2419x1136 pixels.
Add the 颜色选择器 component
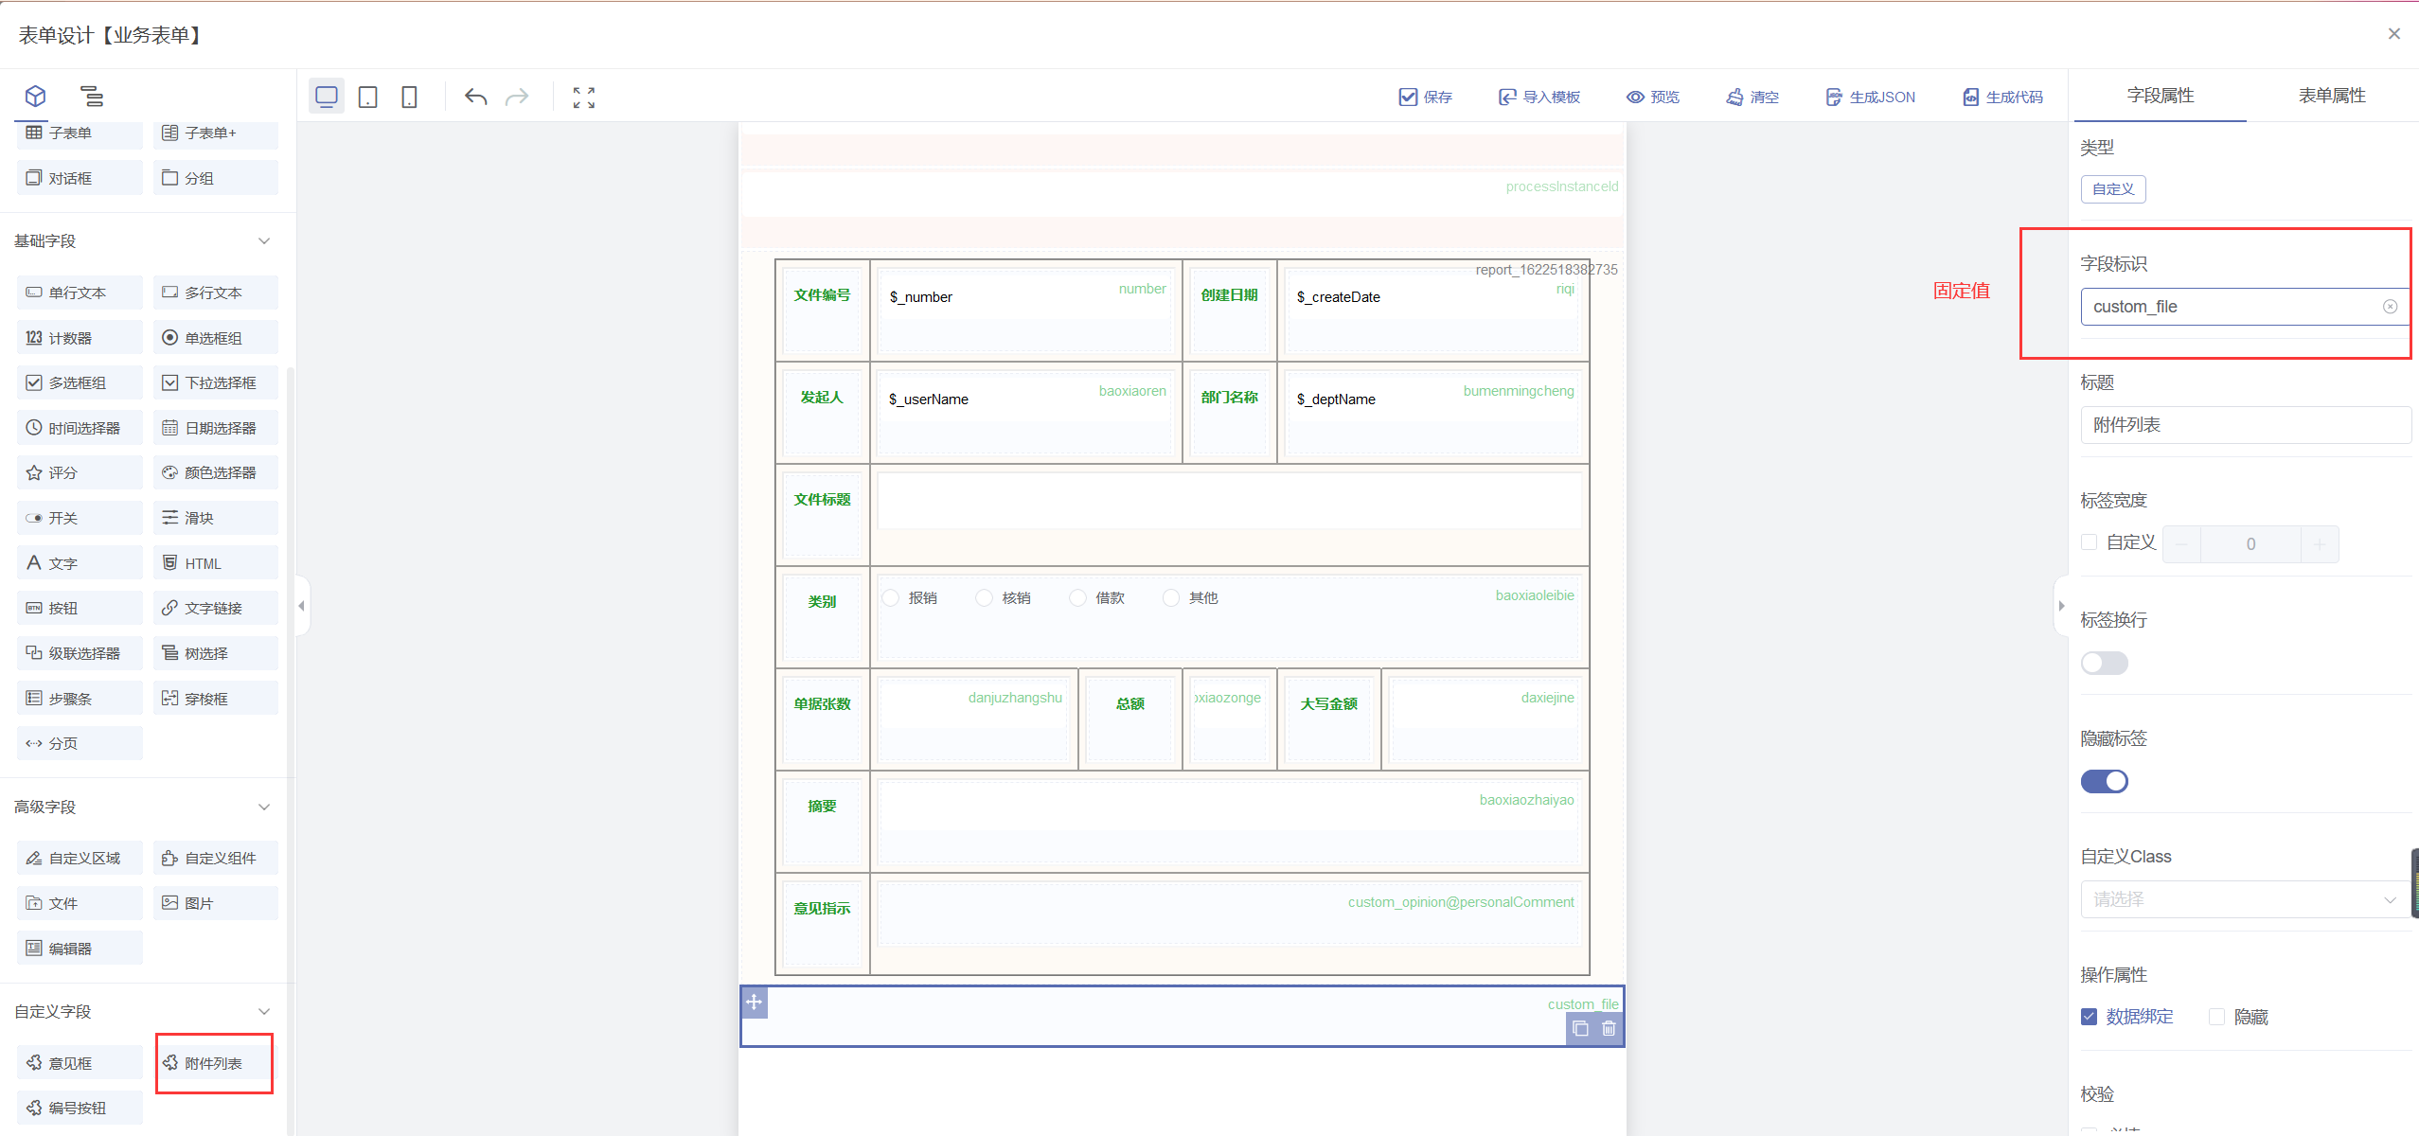[x=216, y=472]
